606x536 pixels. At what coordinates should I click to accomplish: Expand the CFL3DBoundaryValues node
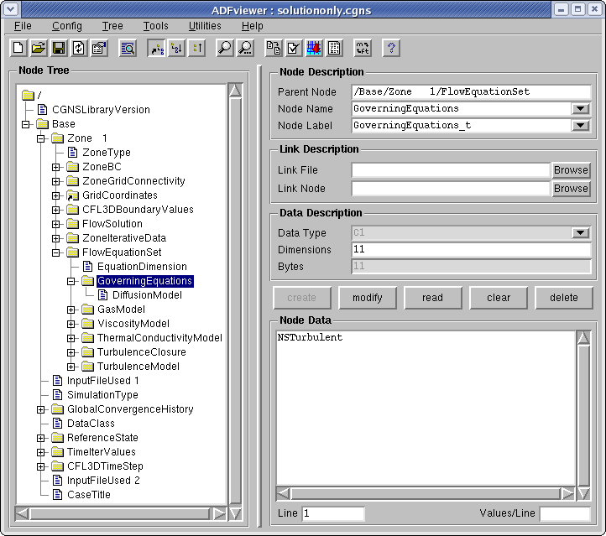(x=56, y=210)
